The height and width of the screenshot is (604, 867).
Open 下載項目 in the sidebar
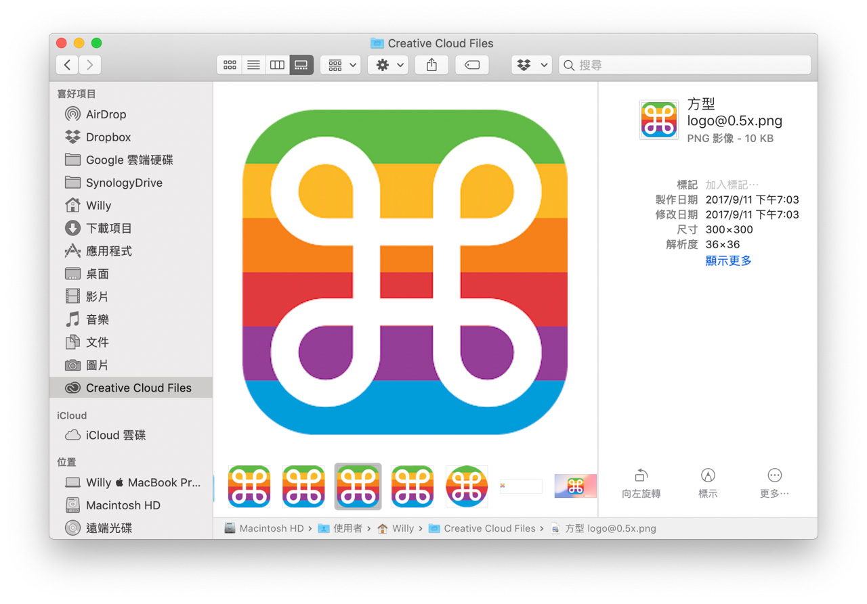point(131,228)
